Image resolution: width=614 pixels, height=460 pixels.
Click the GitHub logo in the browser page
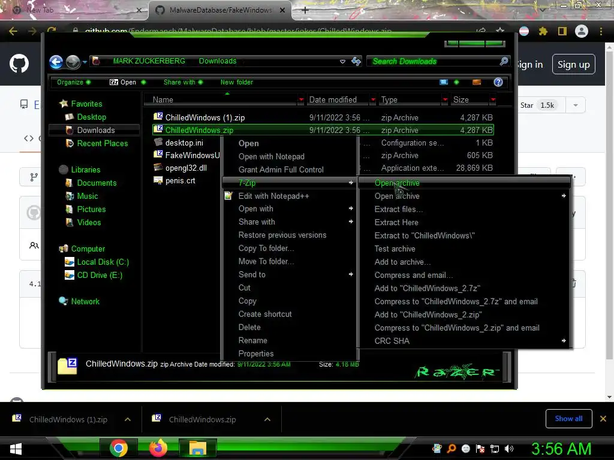(19, 63)
